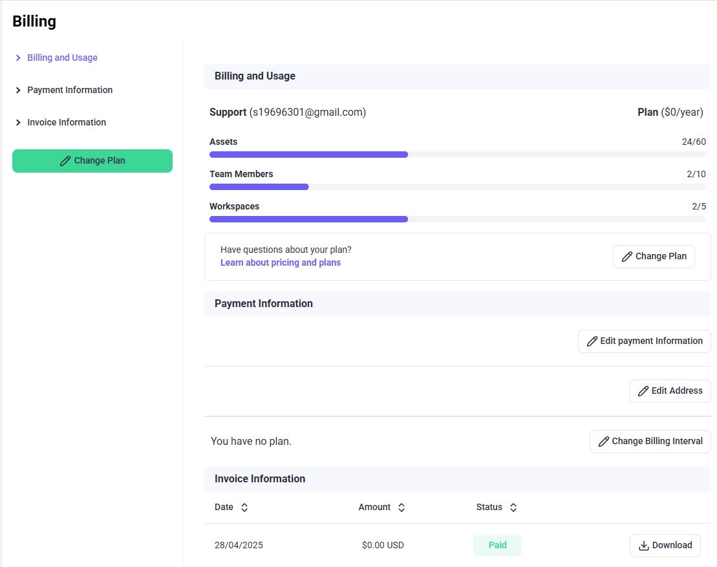
Task: Click the download arrow icon on the invoice row
Action: click(x=643, y=546)
